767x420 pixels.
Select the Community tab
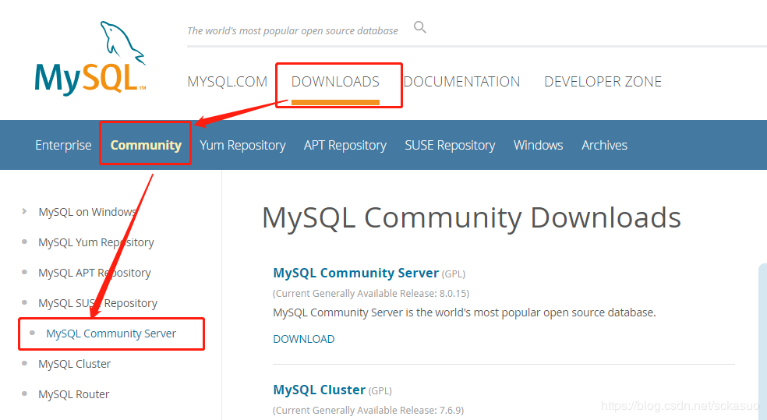146,145
